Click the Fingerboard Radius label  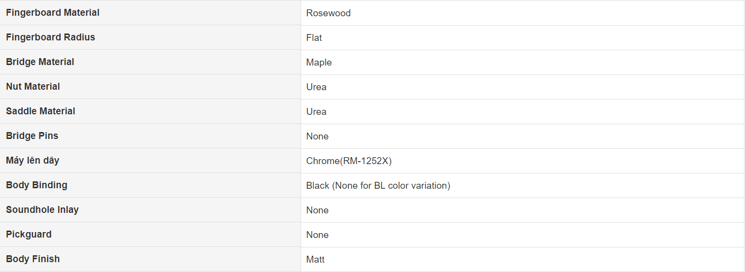(50, 37)
